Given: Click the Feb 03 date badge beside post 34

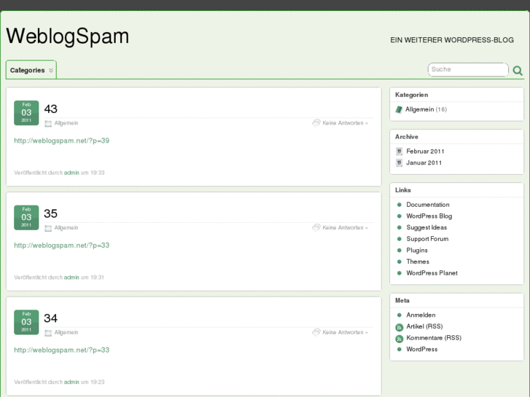Looking at the screenshot, I should [x=26, y=322].
